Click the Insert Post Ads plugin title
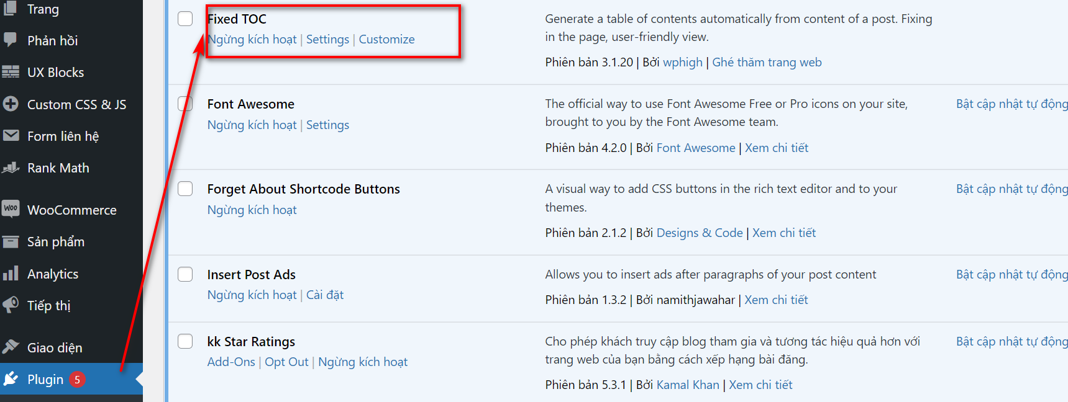 point(252,274)
